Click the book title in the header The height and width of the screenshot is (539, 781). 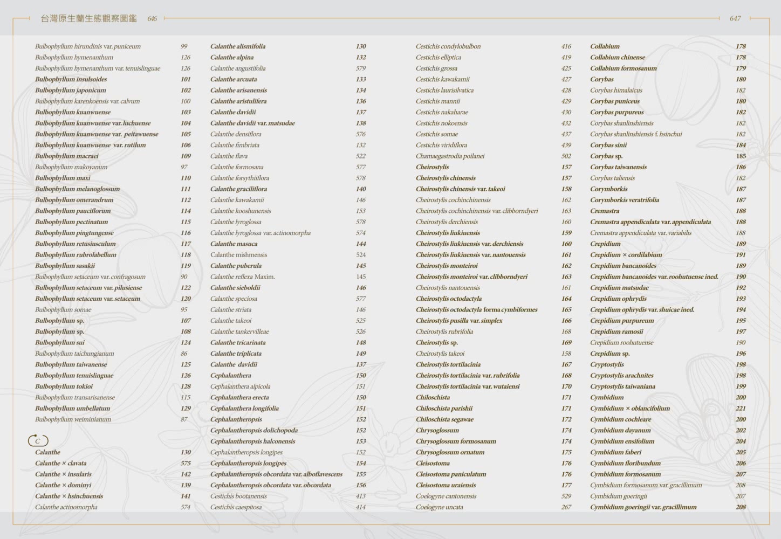pyautogui.click(x=89, y=18)
